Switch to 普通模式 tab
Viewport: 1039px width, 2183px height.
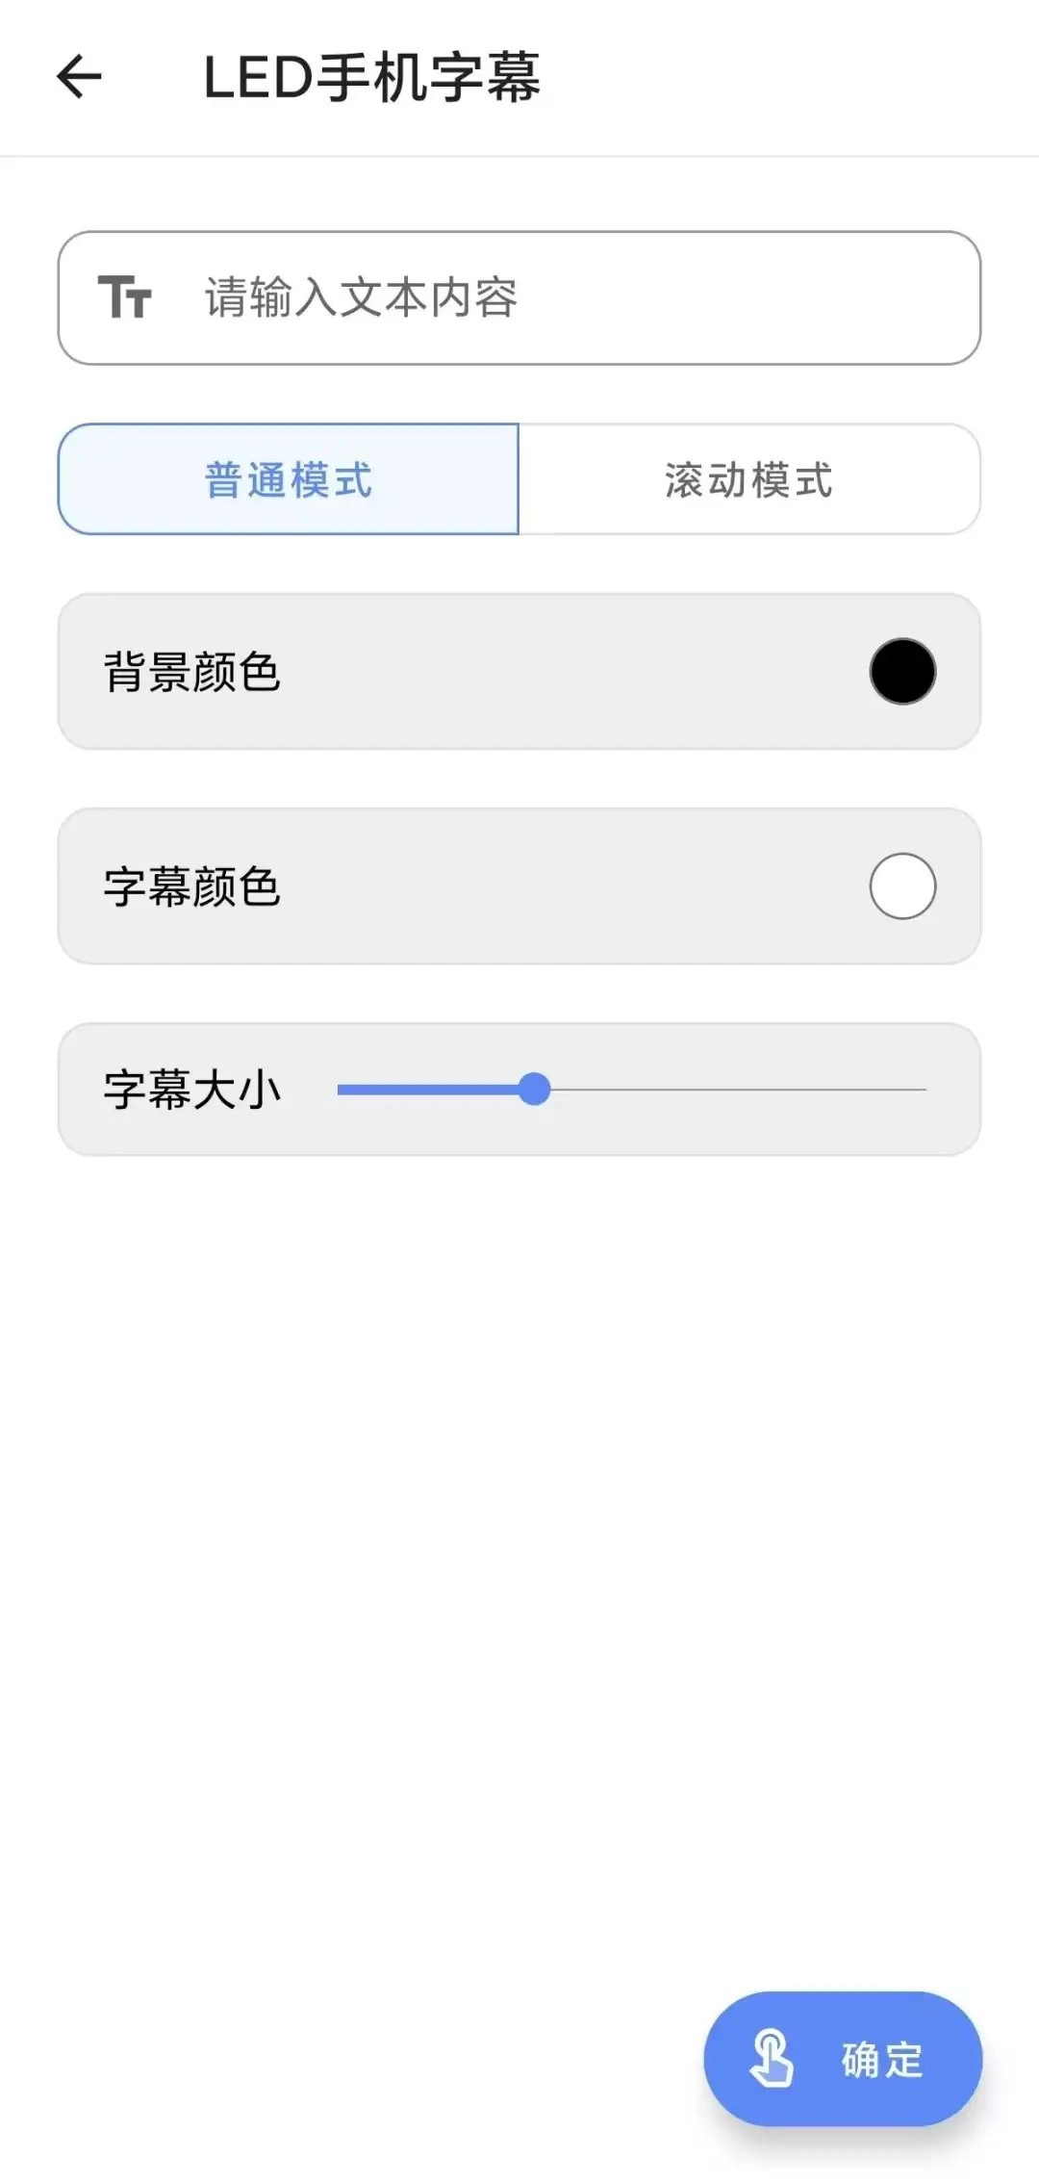[x=289, y=479]
